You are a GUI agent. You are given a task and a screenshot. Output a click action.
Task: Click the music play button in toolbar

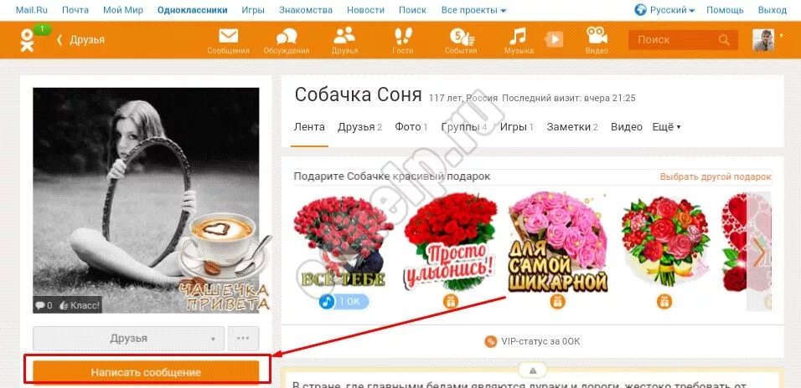coord(555,39)
